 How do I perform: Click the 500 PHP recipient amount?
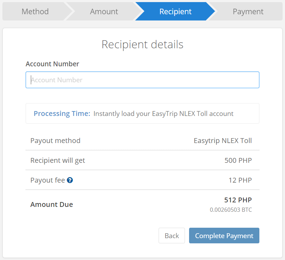pyautogui.click(x=238, y=160)
